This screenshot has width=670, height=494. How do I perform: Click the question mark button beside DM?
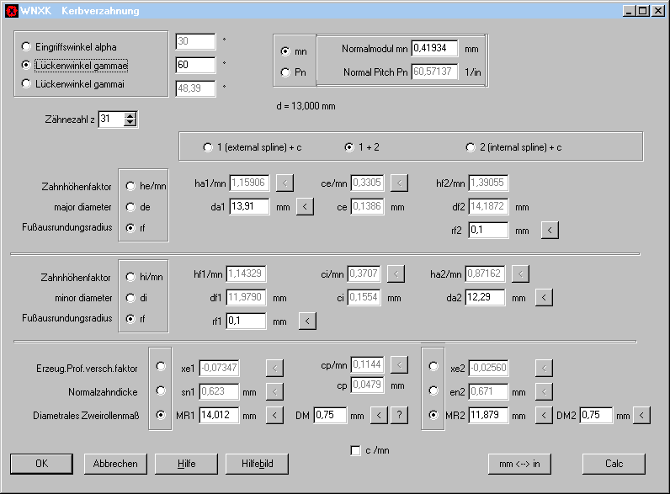399,415
